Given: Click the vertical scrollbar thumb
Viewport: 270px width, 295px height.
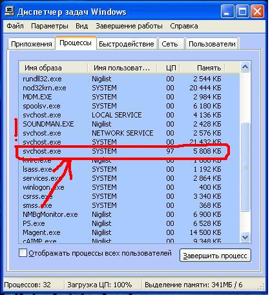Looking at the screenshot, I should pos(245,167).
